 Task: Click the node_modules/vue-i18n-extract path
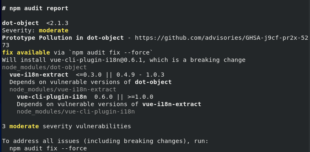(x=63, y=90)
